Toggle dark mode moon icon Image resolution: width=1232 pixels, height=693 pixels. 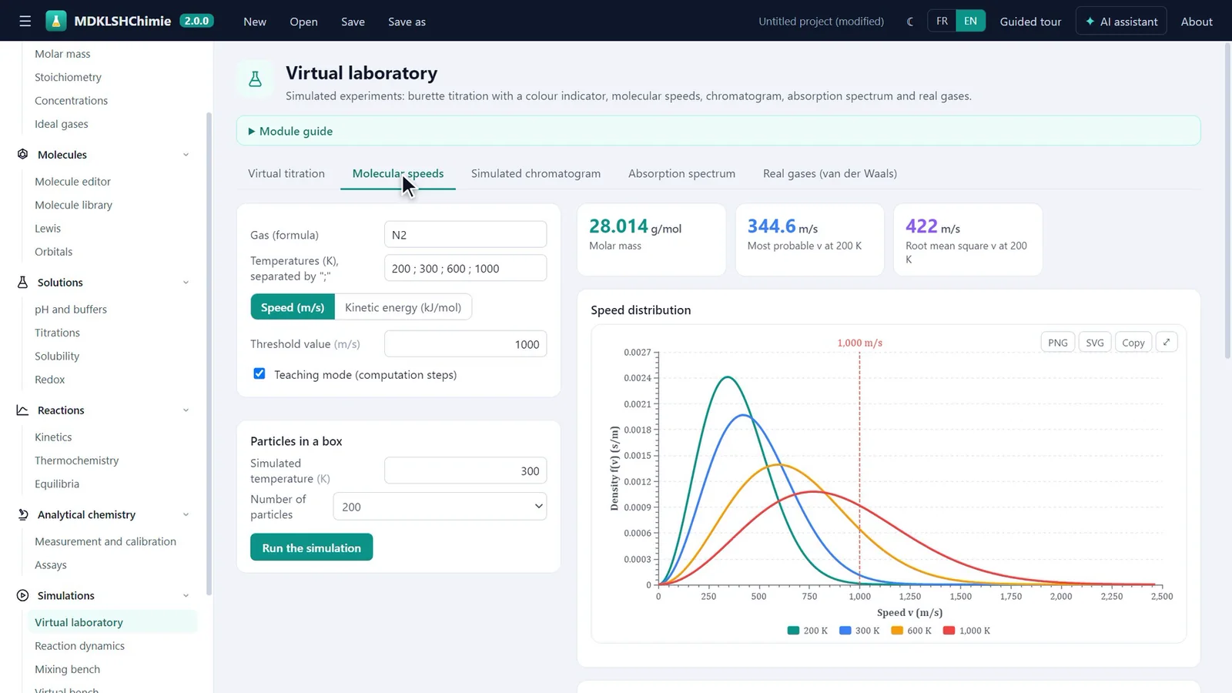(910, 22)
